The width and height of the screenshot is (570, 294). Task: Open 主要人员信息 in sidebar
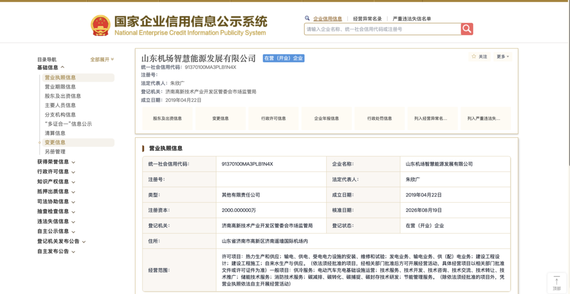coord(60,105)
